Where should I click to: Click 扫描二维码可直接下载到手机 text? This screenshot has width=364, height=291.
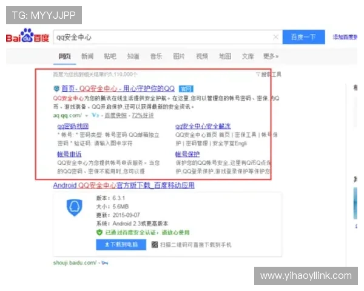coord(196,245)
